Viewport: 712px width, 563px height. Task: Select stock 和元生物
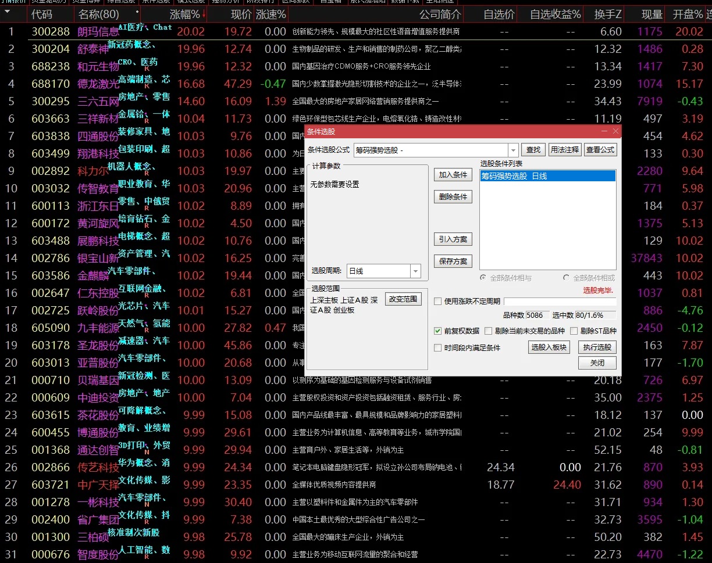coord(98,66)
